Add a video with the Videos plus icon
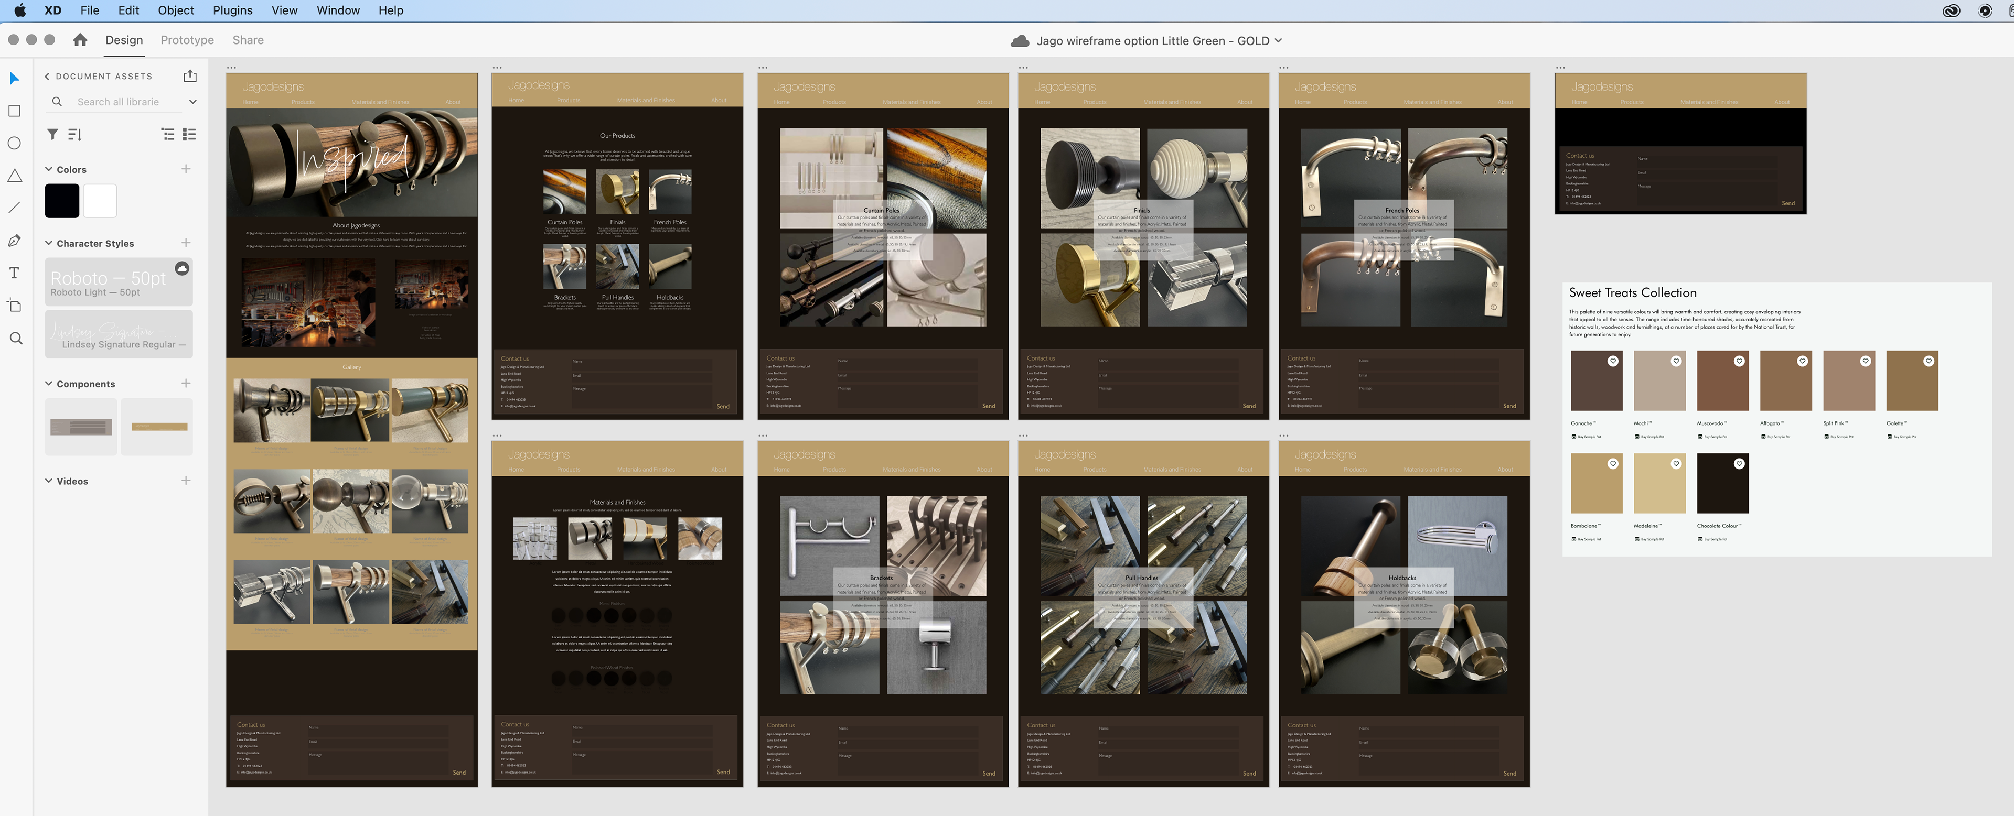This screenshot has width=2014, height=816. [x=186, y=481]
